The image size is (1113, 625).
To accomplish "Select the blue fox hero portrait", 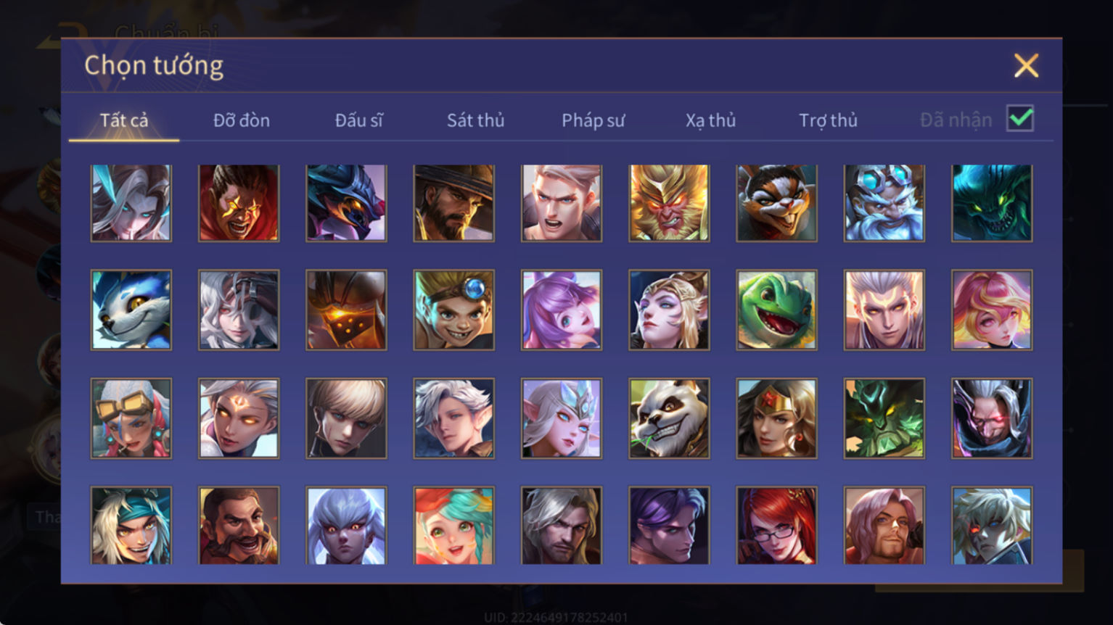I will (x=131, y=310).
